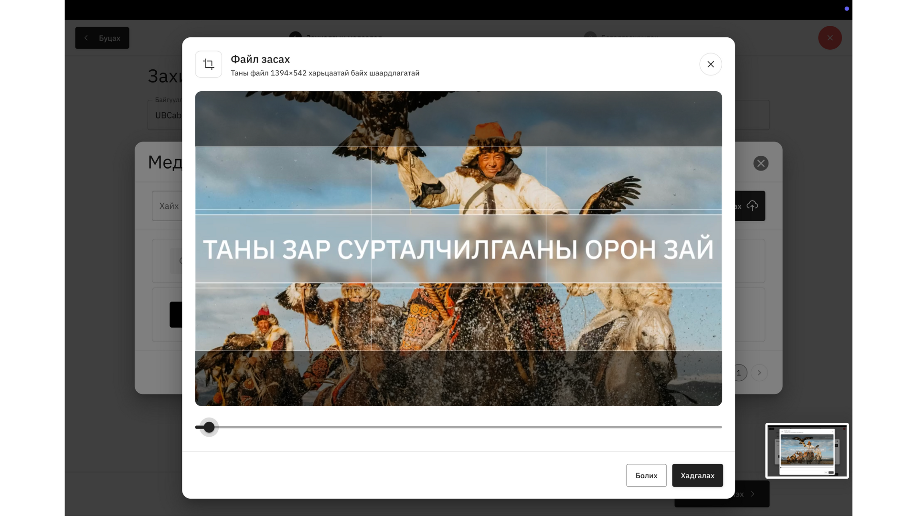
Task: Click the dimmed bottom strip of crop image
Action: click(x=458, y=378)
